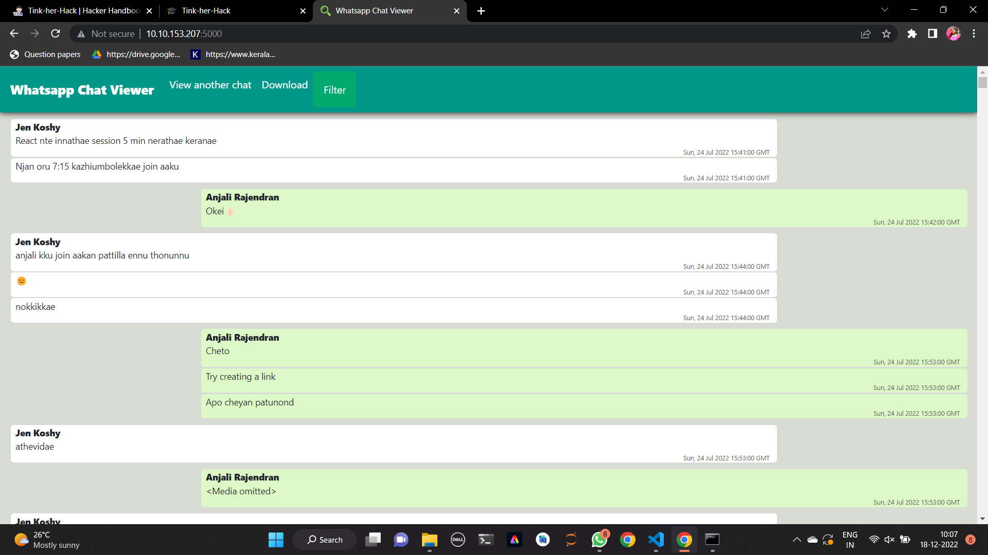Open the Chrome three-dot menu
The image size is (988, 555).
tap(974, 33)
